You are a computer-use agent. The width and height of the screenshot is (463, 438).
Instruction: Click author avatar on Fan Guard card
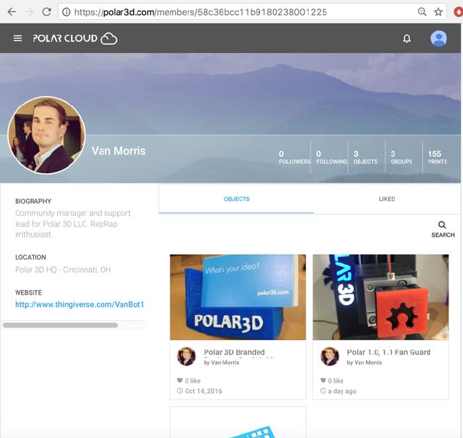click(329, 356)
